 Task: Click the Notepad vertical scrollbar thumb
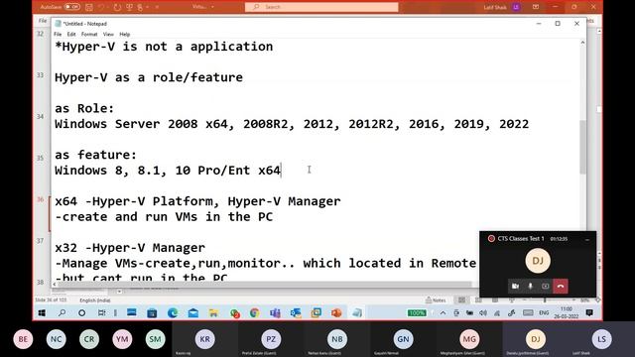point(582,147)
